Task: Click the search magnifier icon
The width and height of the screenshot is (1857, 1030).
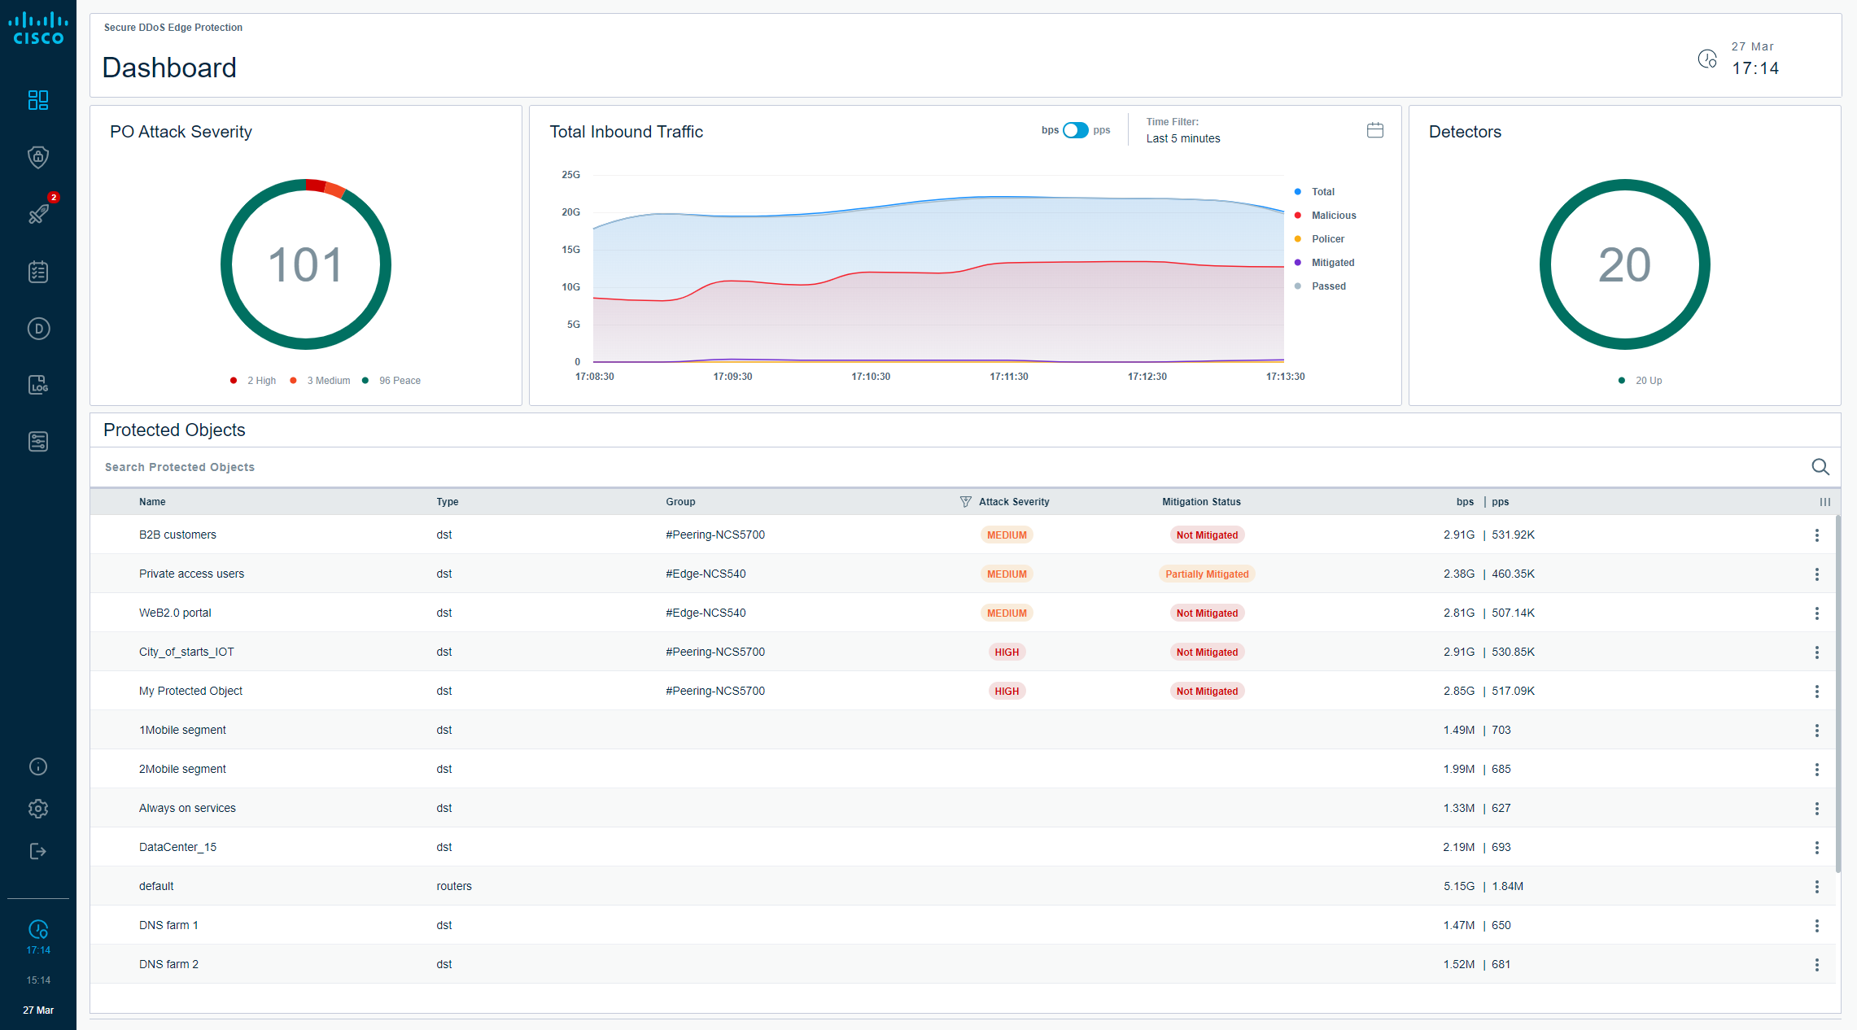Action: [1820, 467]
